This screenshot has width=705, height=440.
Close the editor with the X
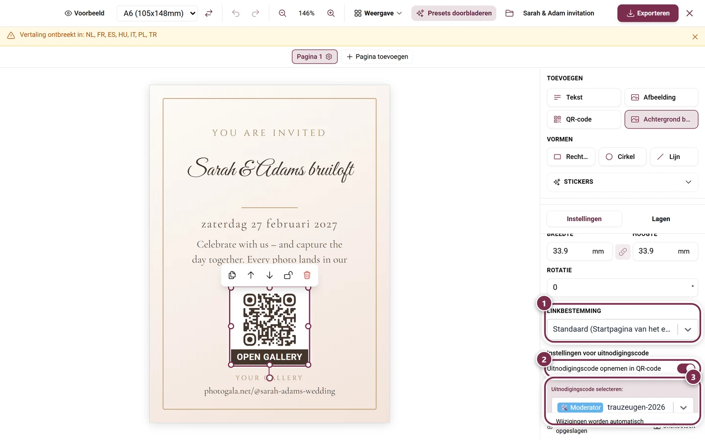689,13
